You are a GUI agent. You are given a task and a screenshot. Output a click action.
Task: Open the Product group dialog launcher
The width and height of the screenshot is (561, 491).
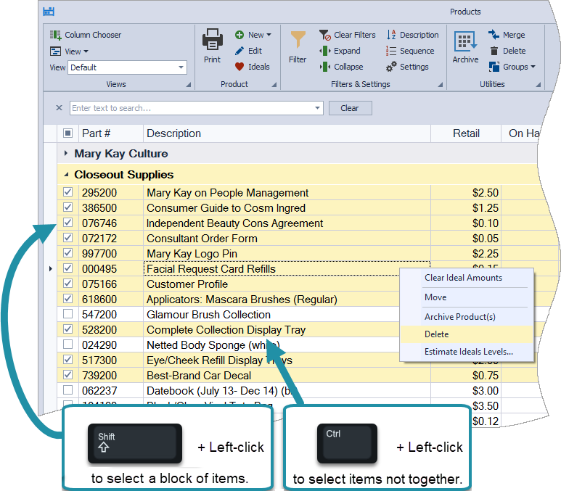click(x=274, y=85)
